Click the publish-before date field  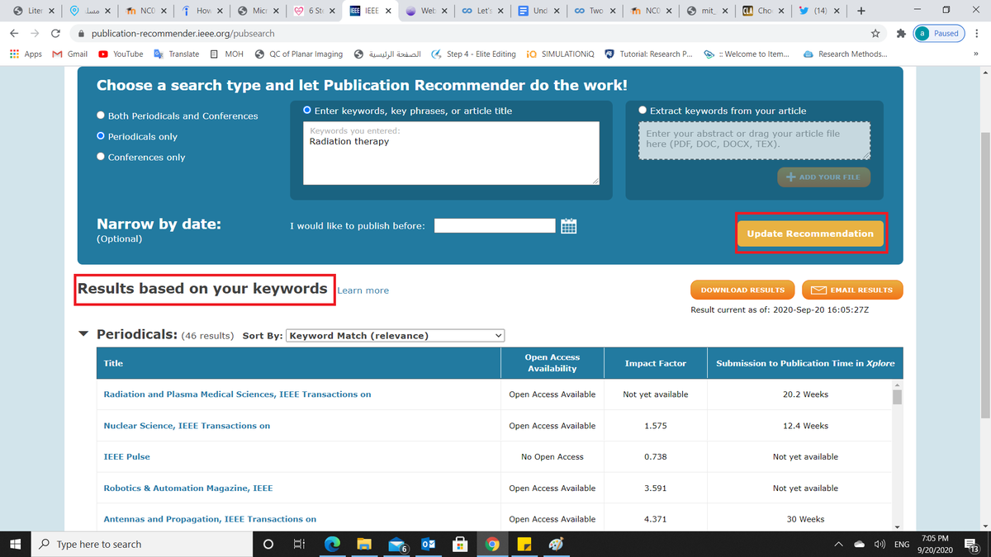(495, 226)
